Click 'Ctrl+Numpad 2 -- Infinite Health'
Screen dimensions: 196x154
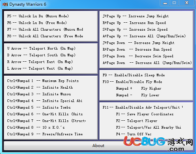pos(40,87)
